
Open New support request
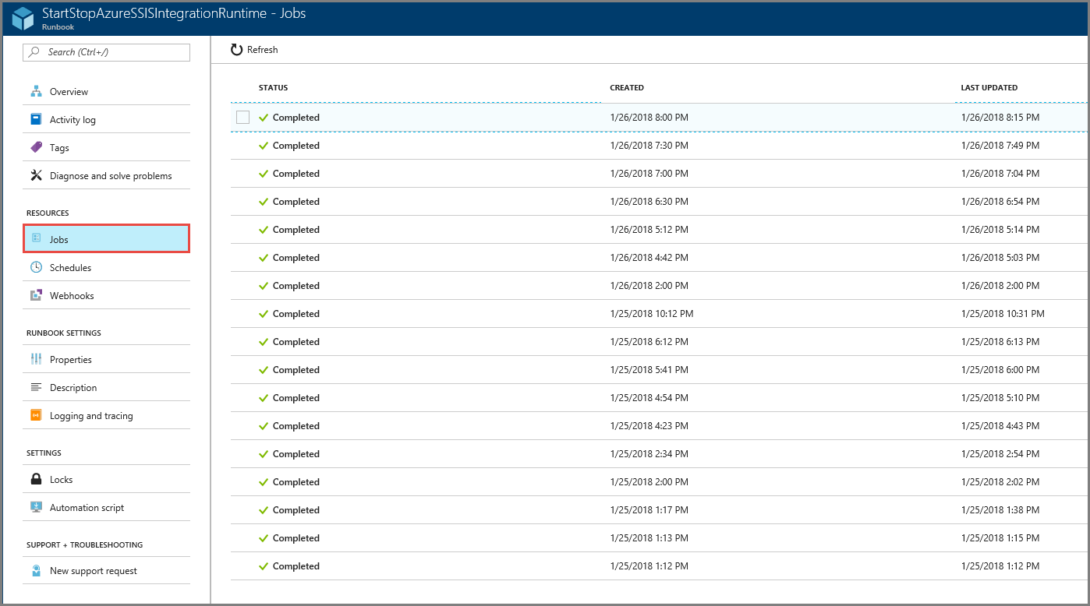pyautogui.click(x=36, y=570)
